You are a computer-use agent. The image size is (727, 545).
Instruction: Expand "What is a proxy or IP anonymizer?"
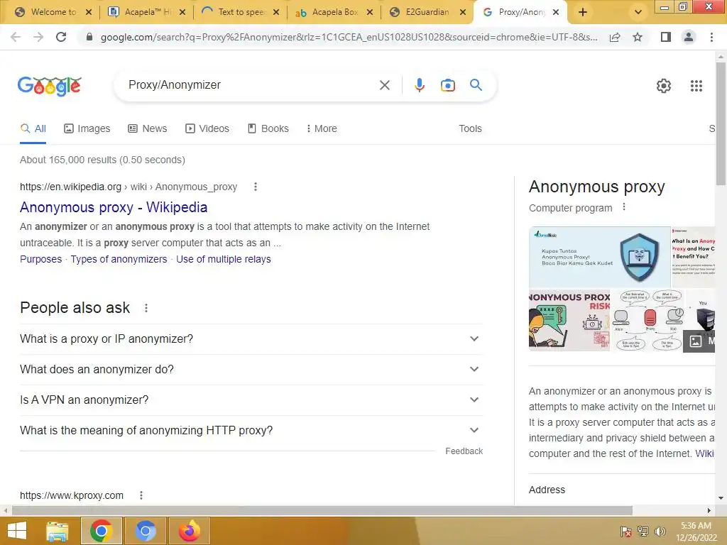(x=251, y=338)
